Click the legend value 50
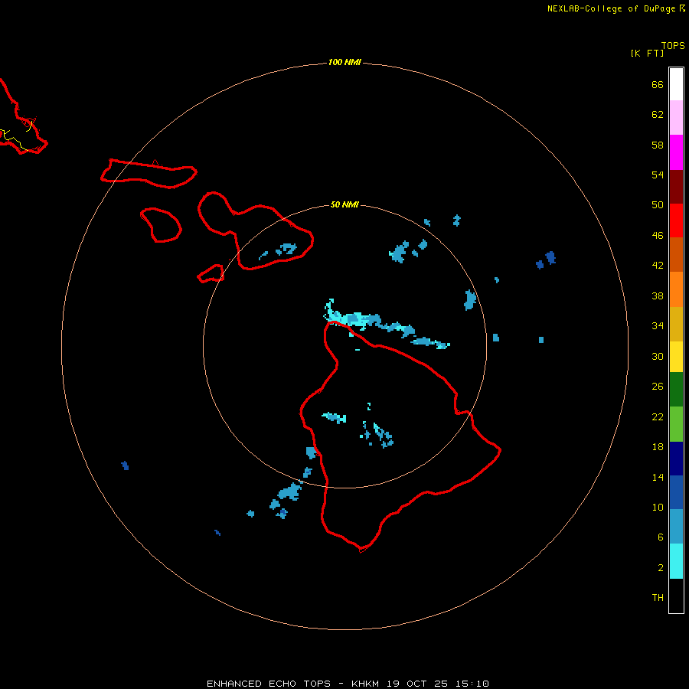 658,204
